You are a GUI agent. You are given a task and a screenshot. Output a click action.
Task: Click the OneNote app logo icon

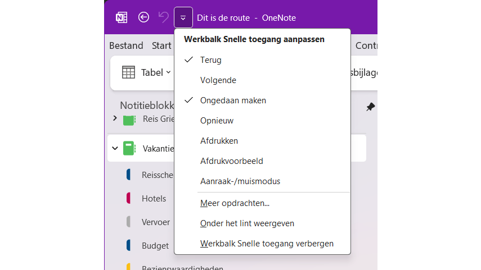point(121,17)
